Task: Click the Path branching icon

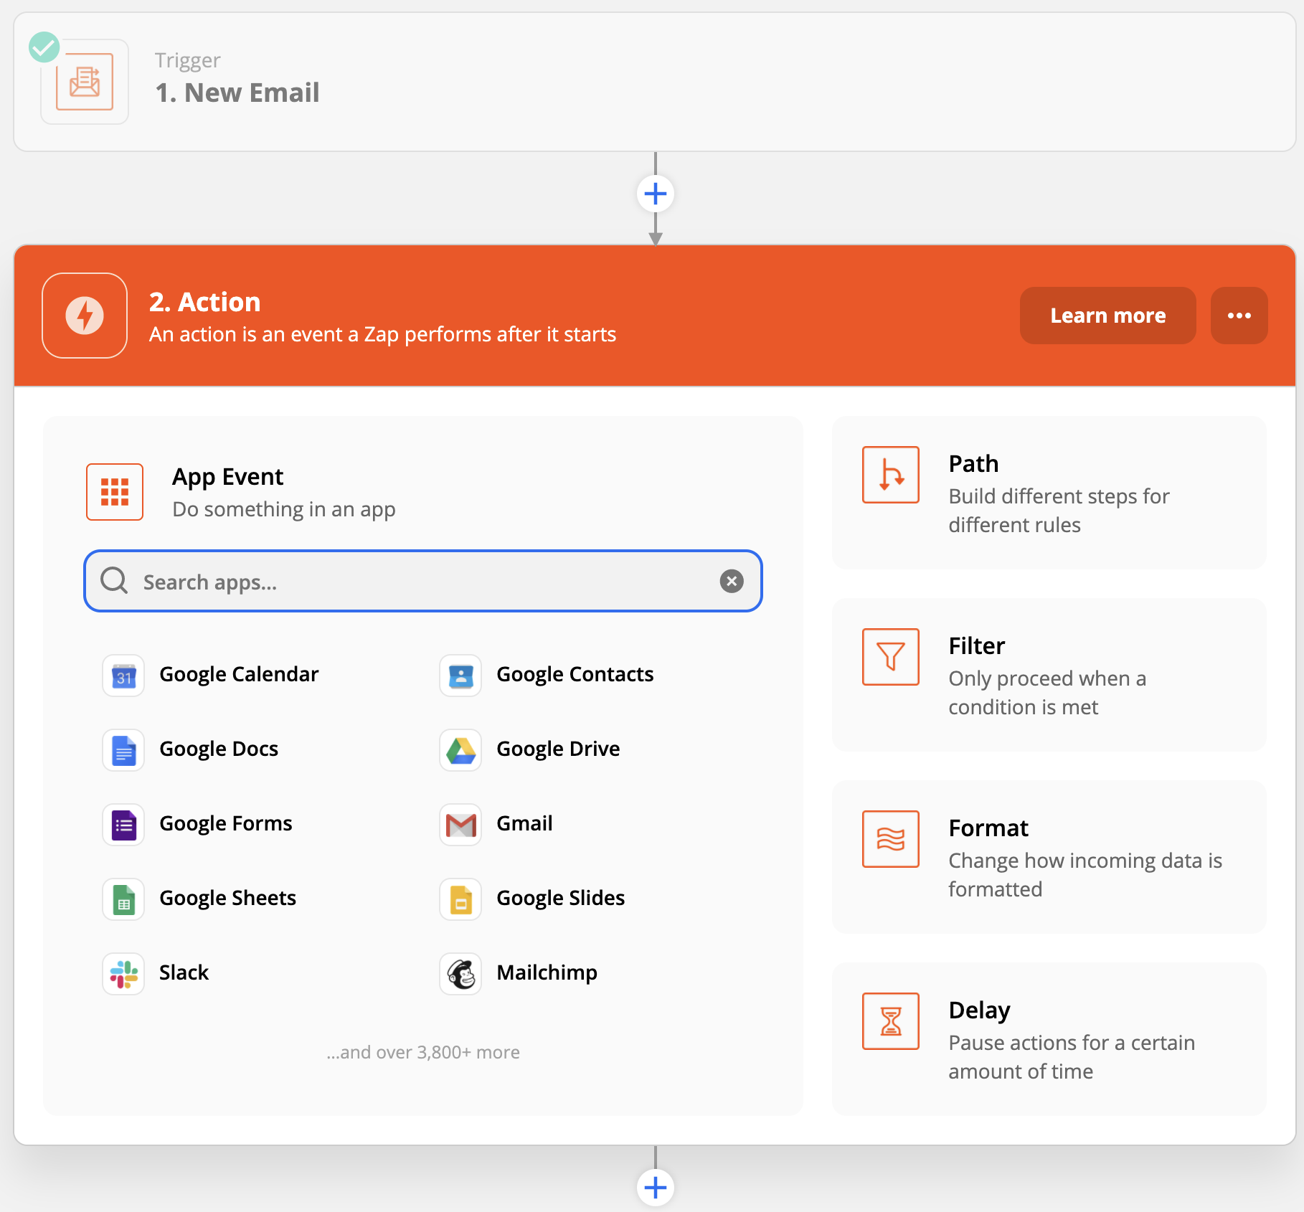Action: [891, 475]
